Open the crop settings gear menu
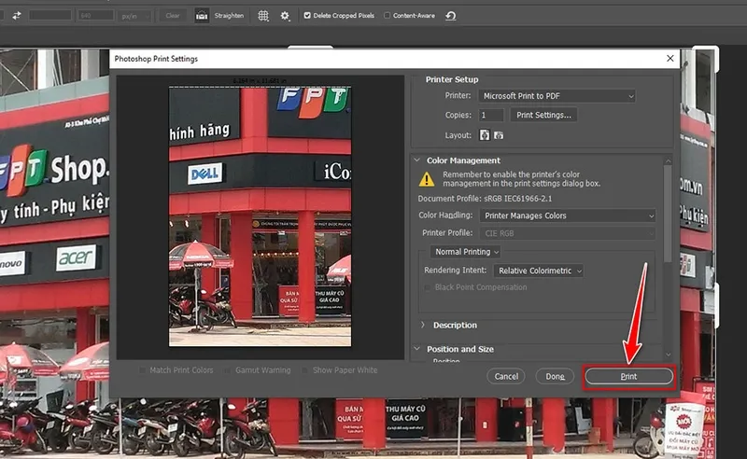 coord(285,16)
